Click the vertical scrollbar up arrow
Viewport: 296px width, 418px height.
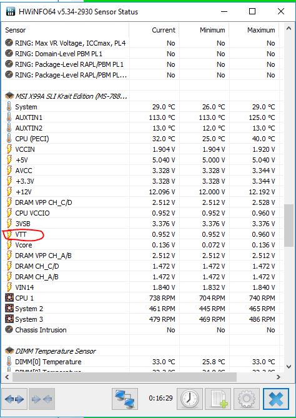pyautogui.click(x=289, y=28)
